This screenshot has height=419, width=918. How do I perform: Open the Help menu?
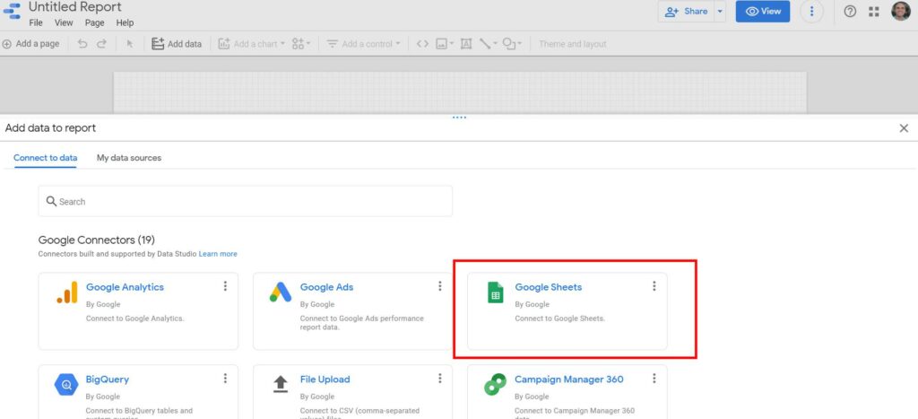click(x=125, y=22)
